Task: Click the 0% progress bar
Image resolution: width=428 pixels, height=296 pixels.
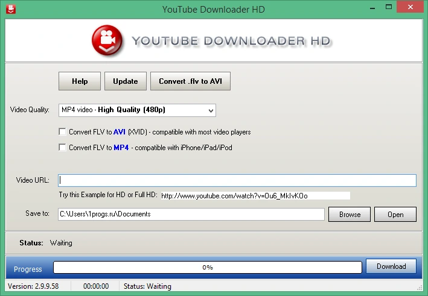Action: tap(208, 268)
